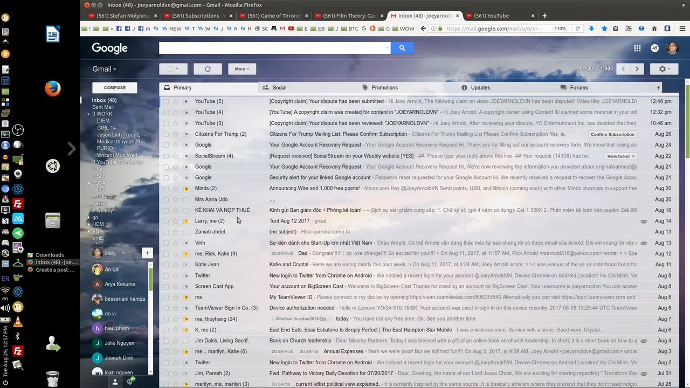Expand the HCM label
Viewport: 690px width, 388px height.
pyautogui.click(x=89, y=224)
